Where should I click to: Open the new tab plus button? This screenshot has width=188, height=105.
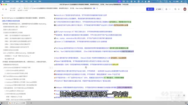click(31, 103)
